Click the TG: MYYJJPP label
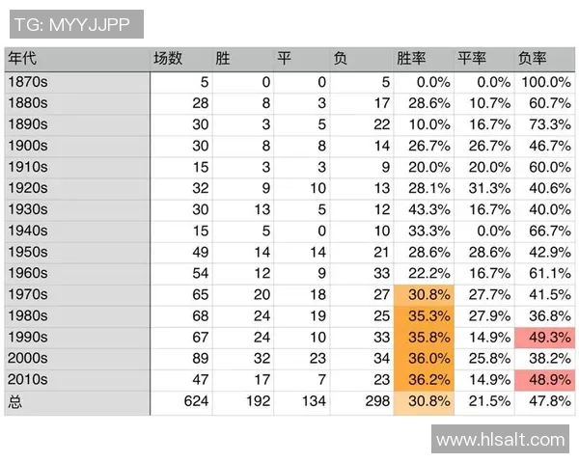The height and width of the screenshot is (463, 579). (x=74, y=24)
